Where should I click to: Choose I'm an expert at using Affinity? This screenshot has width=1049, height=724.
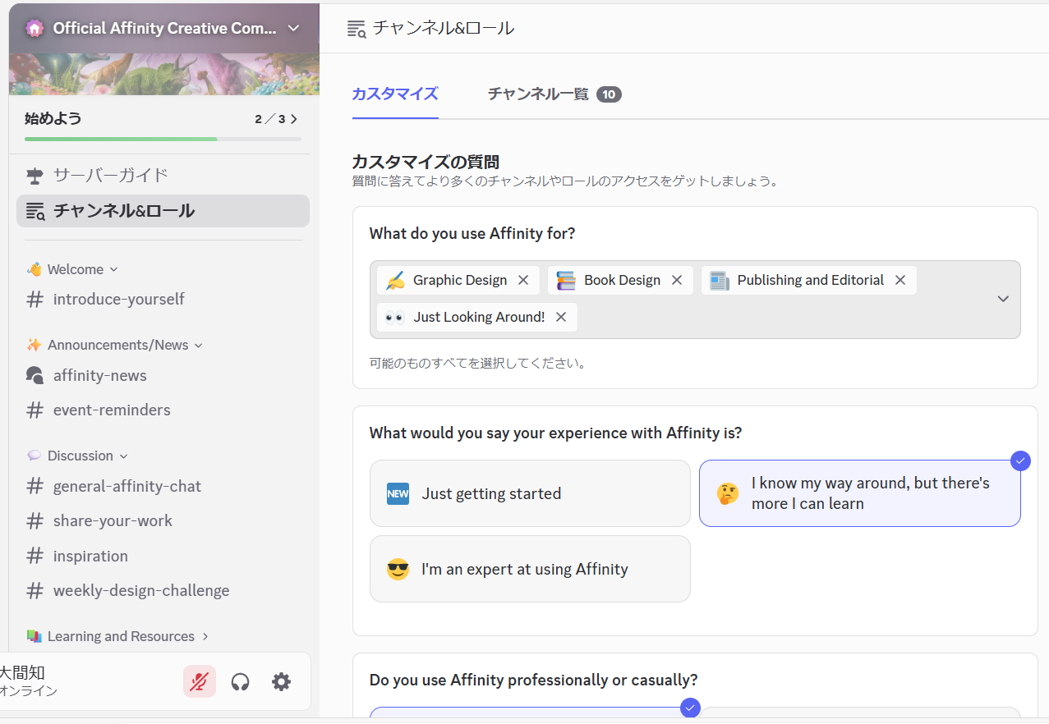coord(530,569)
